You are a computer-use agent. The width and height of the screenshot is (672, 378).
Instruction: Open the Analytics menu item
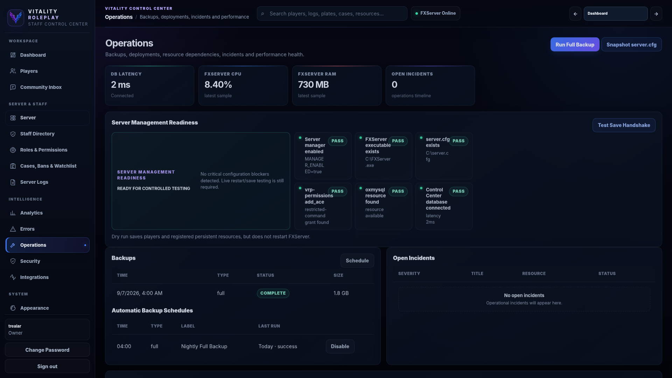(x=47, y=213)
